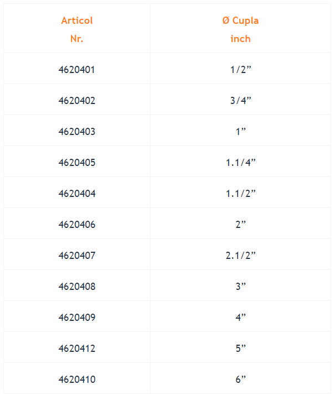Click the 2.1/2" coupling size cell
Screen dimensions: 335x400
tap(240, 256)
